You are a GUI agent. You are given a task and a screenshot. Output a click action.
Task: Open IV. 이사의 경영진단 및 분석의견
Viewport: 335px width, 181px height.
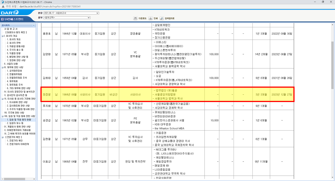(x=19, y=92)
